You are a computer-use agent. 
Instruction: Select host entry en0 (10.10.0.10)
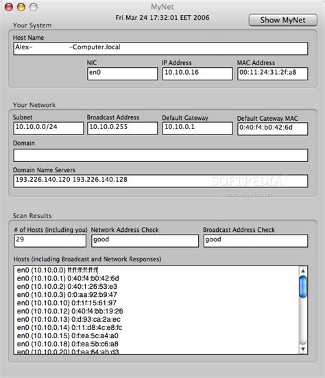pyautogui.click(x=67, y=303)
